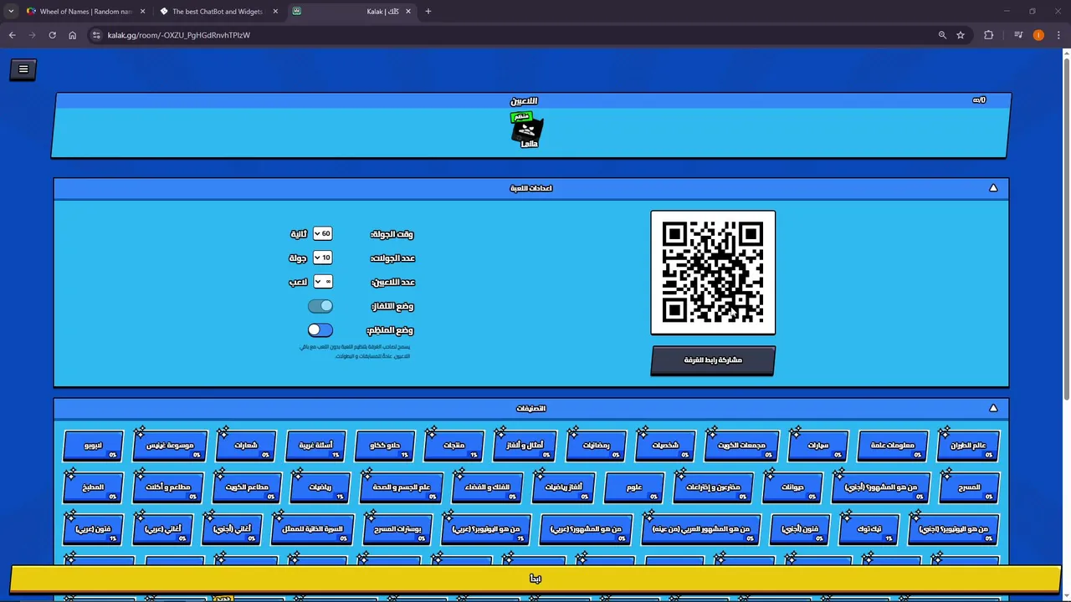The width and height of the screenshot is (1071, 602).
Task: Select the ألغاز رياضيات category
Action: point(563,487)
